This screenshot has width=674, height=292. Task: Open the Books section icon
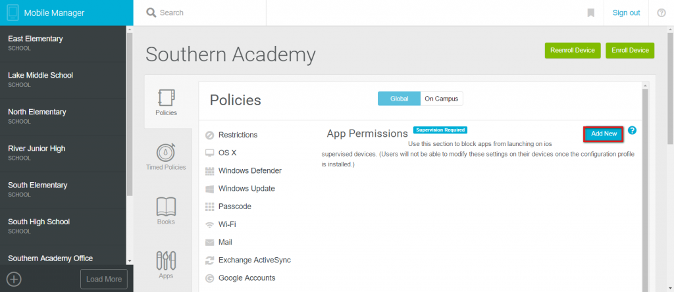click(166, 207)
